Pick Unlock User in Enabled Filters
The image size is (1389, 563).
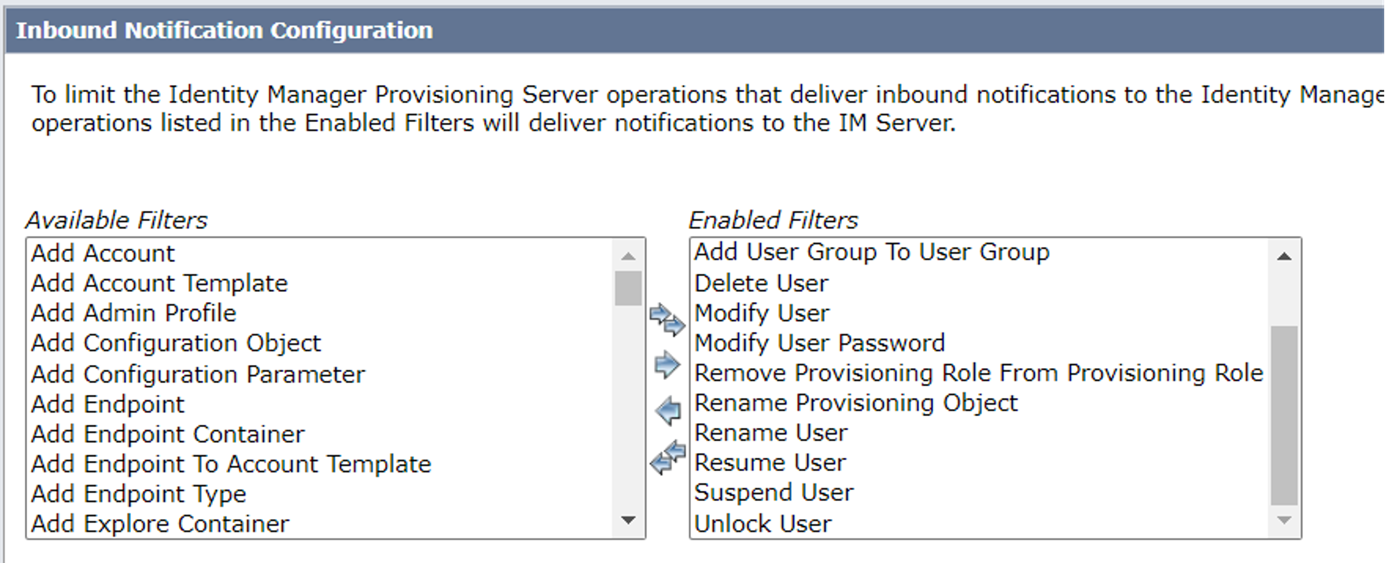point(763,524)
